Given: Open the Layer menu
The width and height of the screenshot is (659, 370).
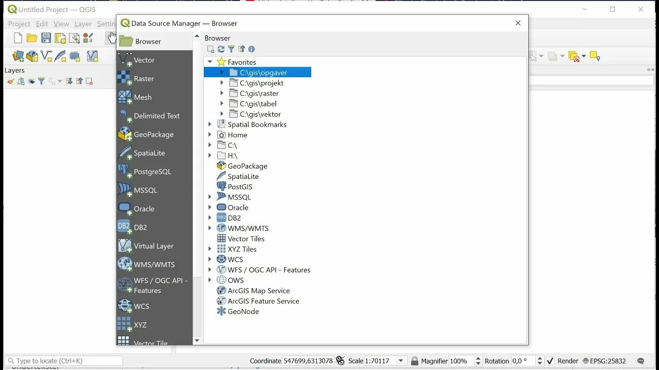Looking at the screenshot, I should tap(83, 24).
